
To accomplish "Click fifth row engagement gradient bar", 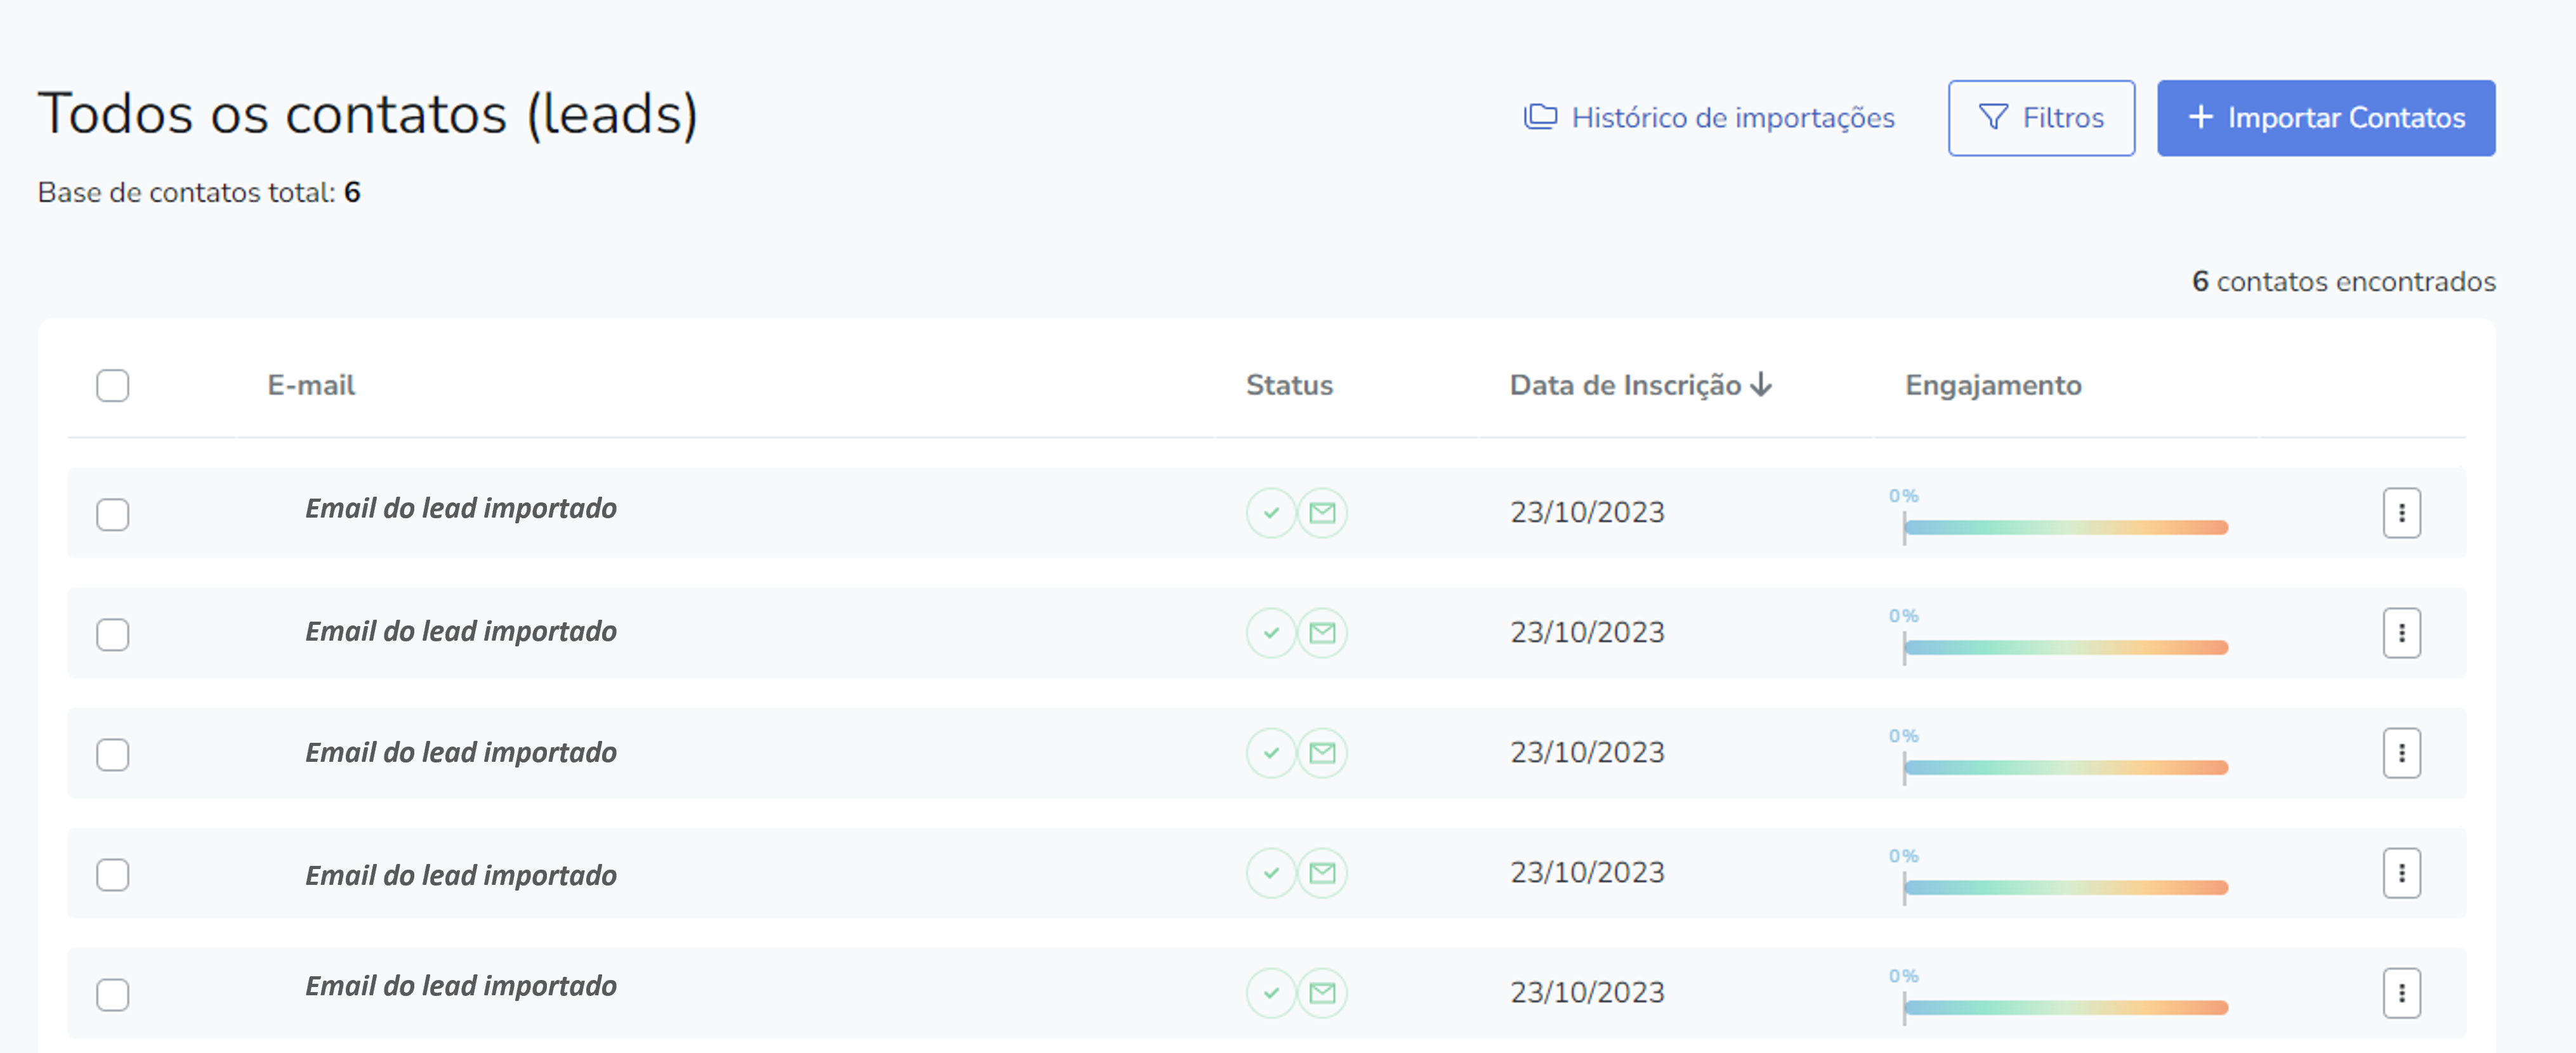I will (2066, 1008).
